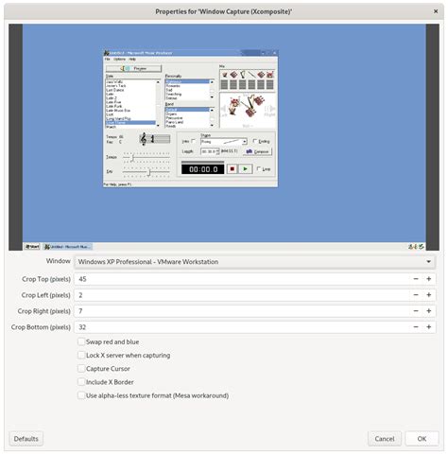Open the File menu in Music Producer preview
448x455 pixels.
(x=108, y=60)
